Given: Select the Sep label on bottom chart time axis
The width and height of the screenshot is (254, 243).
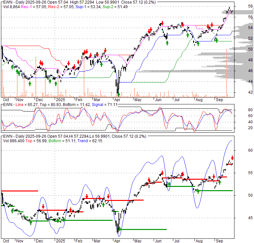Looking at the screenshot, I should [x=219, y=241].
